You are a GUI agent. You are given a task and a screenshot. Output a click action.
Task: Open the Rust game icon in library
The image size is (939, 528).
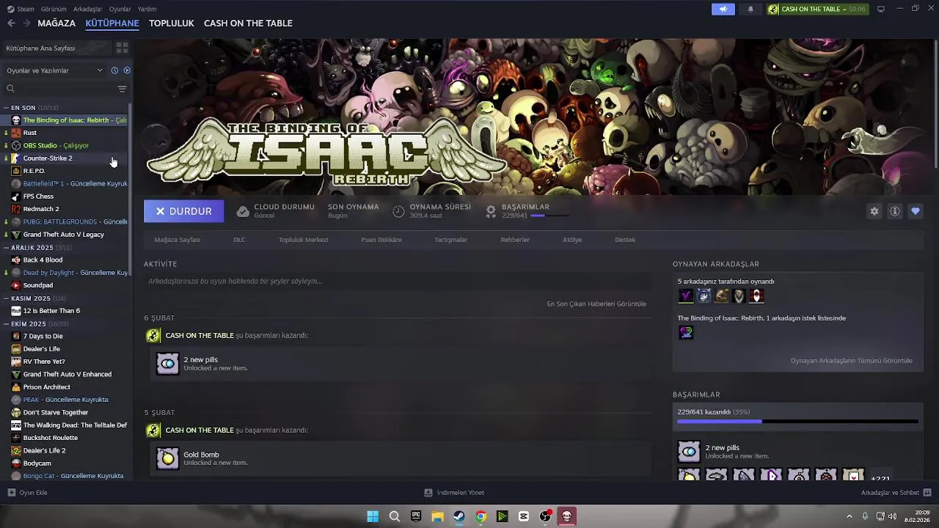[16, 133]
